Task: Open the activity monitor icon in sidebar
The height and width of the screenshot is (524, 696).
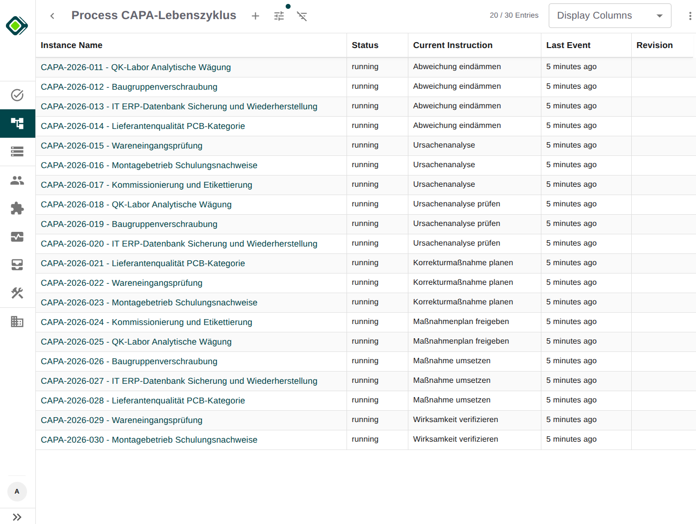Action: coord(17,236)
